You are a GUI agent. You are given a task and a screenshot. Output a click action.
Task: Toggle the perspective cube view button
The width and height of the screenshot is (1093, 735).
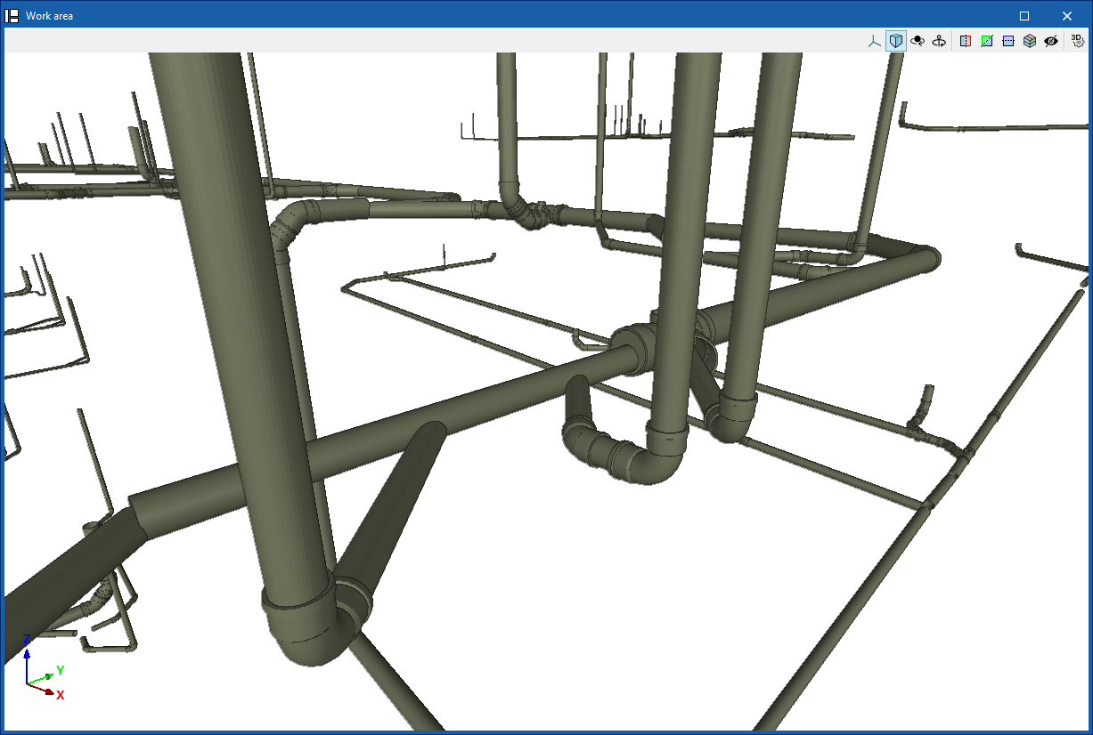896,41
